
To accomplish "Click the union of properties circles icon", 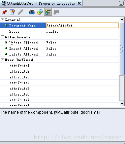I will pos(40,12).
